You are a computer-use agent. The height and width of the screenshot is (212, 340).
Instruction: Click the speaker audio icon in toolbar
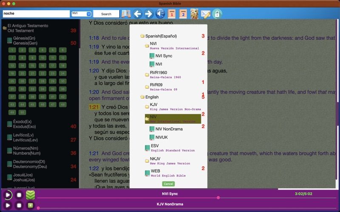coord(160,14)
